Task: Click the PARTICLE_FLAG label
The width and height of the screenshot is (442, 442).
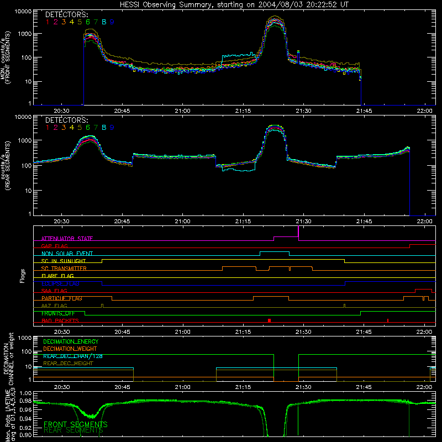Action: (62, 298)
